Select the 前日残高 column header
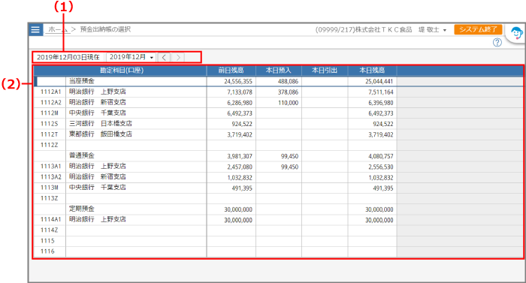 pyautogui.click(x=231, y=71)
